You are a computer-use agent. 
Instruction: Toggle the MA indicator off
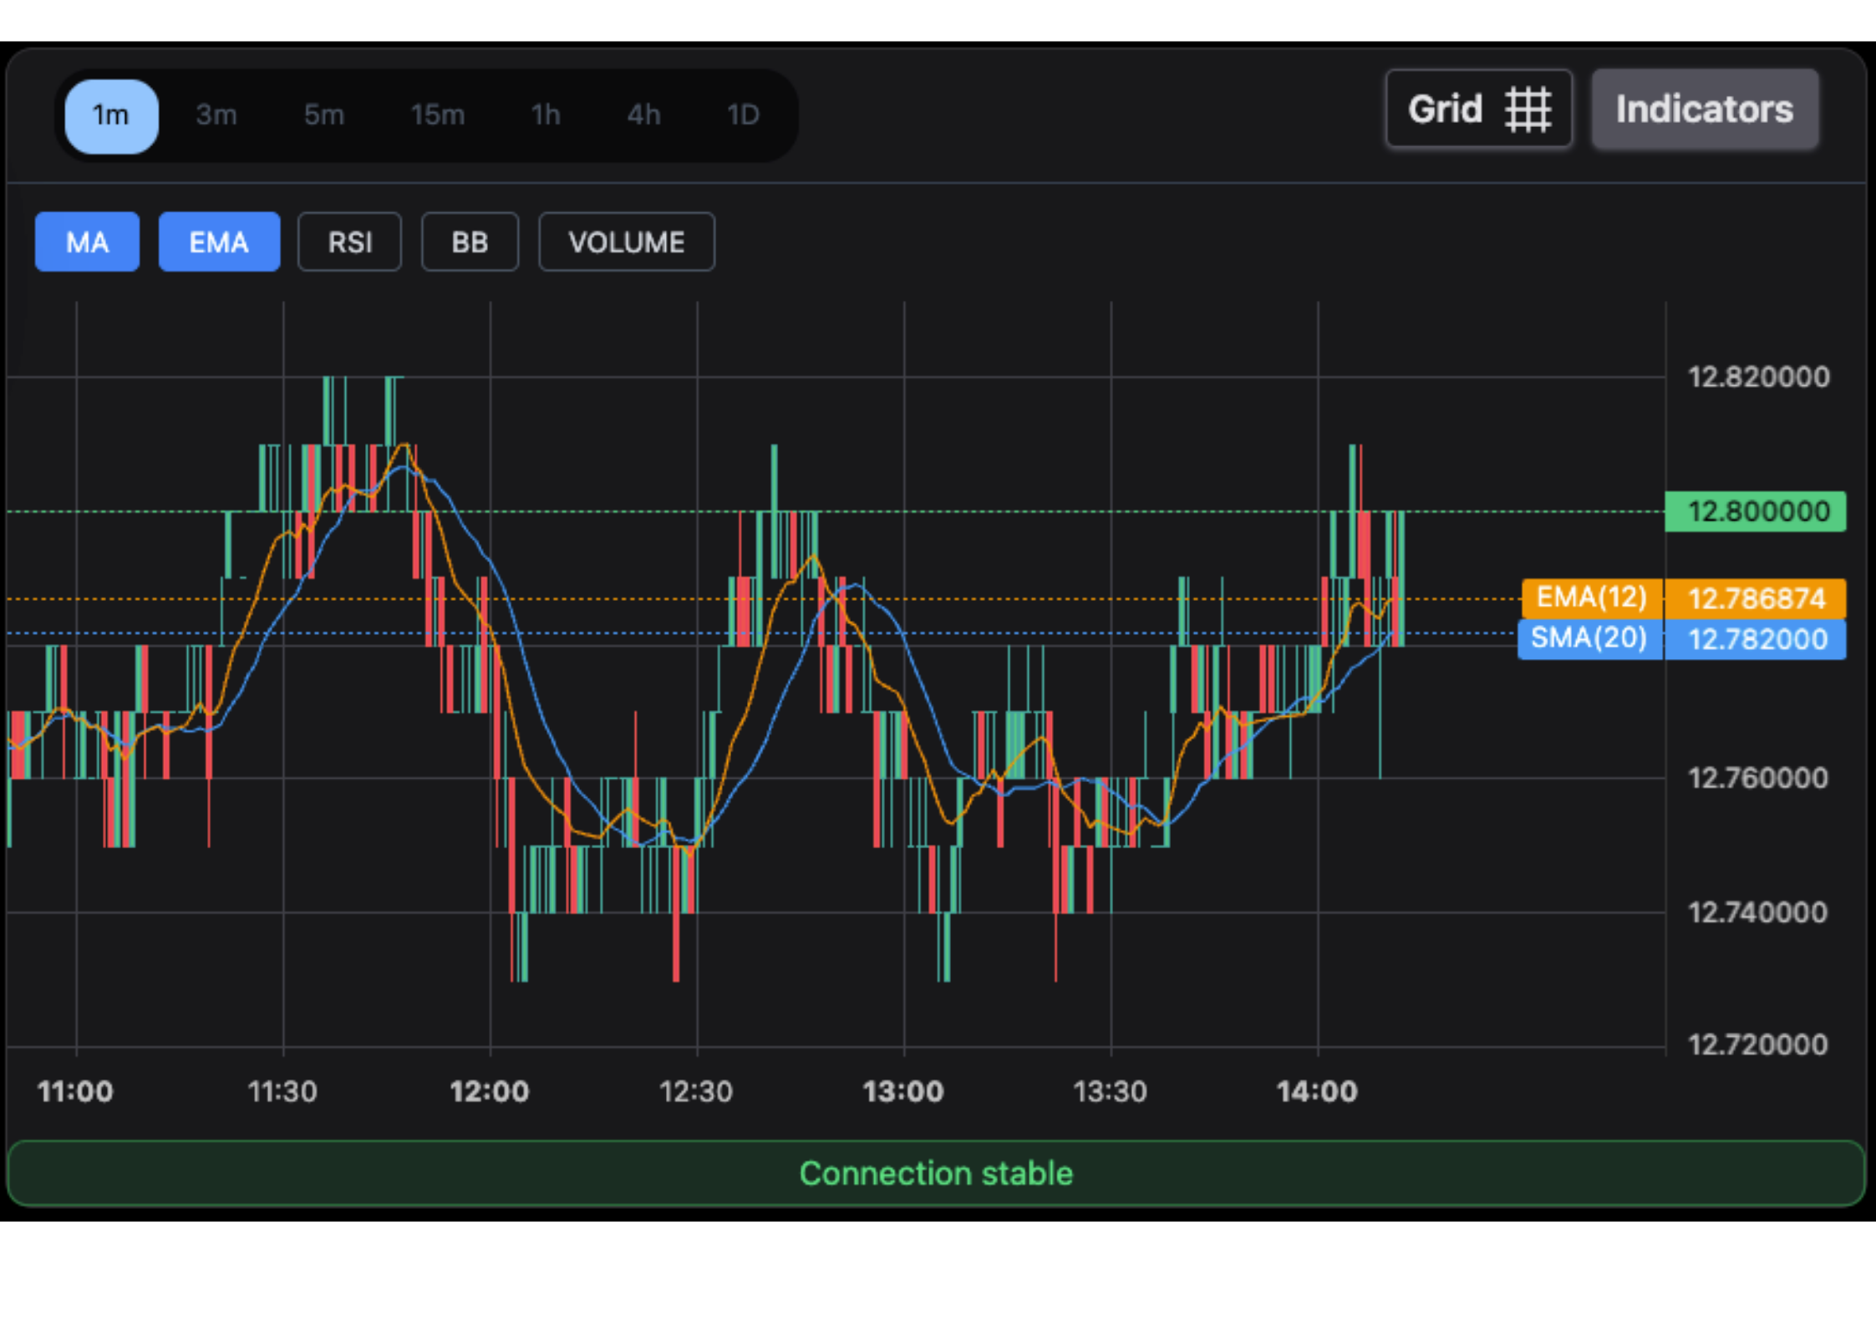click(87, 242)
